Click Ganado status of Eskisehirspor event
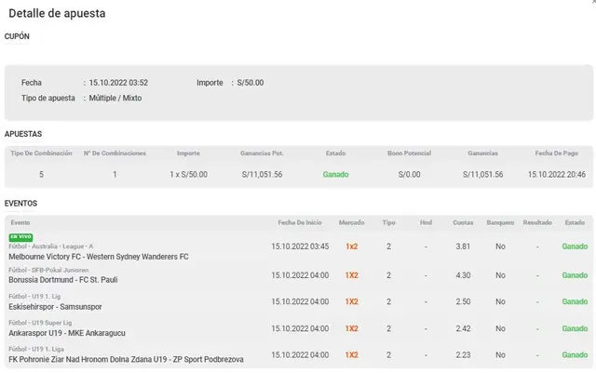Viewport: 596px width, 373px height. click(575, 302)
